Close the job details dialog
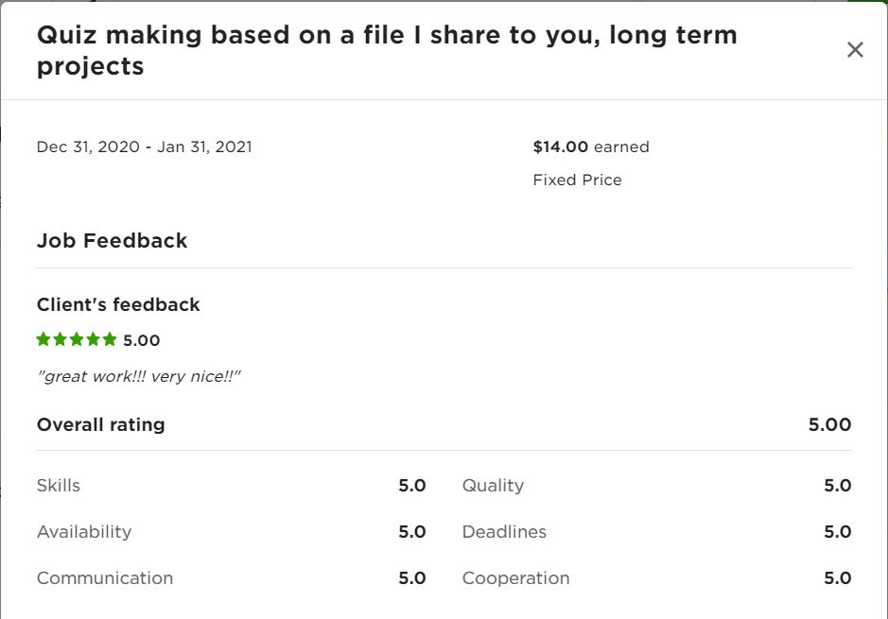Image resolution: width=888 pixels, height=619 pixels. pos(855,50)
